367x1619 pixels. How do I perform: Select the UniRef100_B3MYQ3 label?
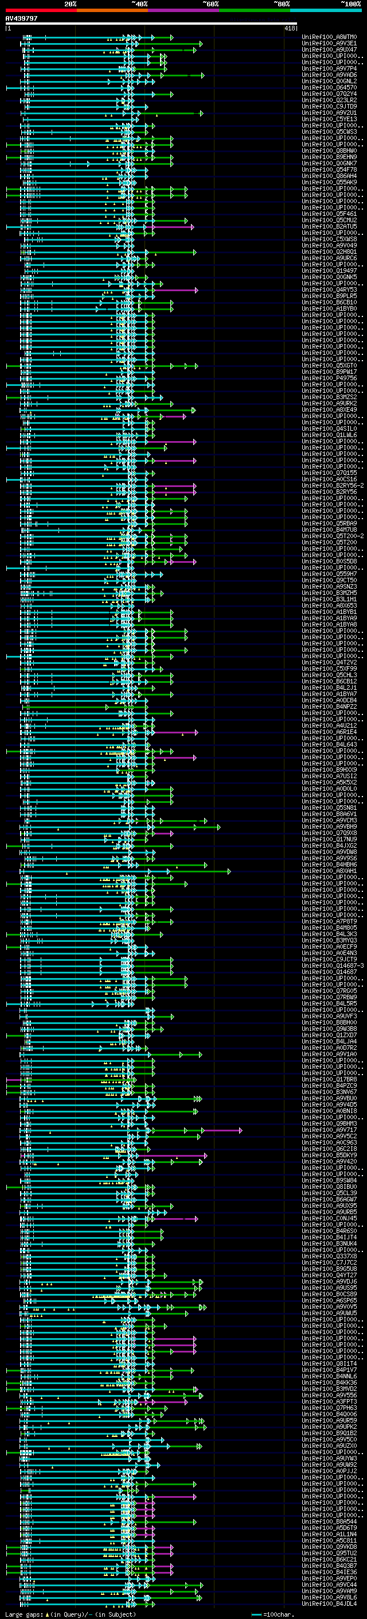(x=329, y=940)
